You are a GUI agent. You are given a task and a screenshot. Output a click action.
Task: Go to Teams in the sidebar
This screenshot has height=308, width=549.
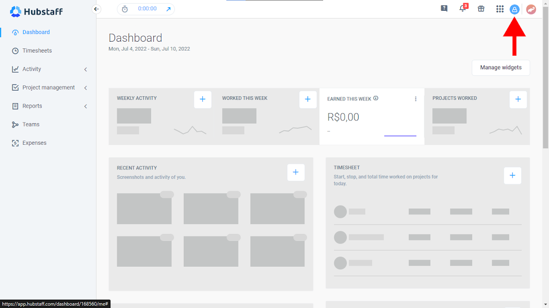tap(31, 125)
